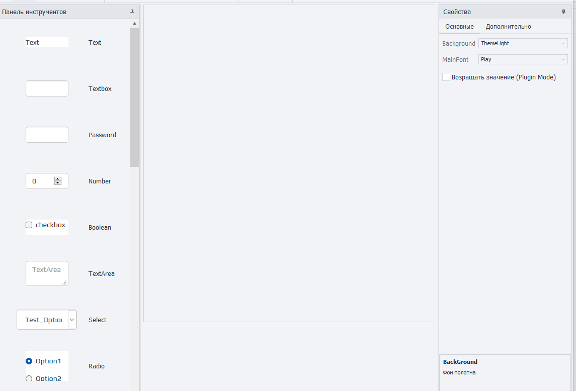The width and height of the screenshot is (576, 391).
Task: Pin the Панель инструментов panel
Action: point(132,12)
